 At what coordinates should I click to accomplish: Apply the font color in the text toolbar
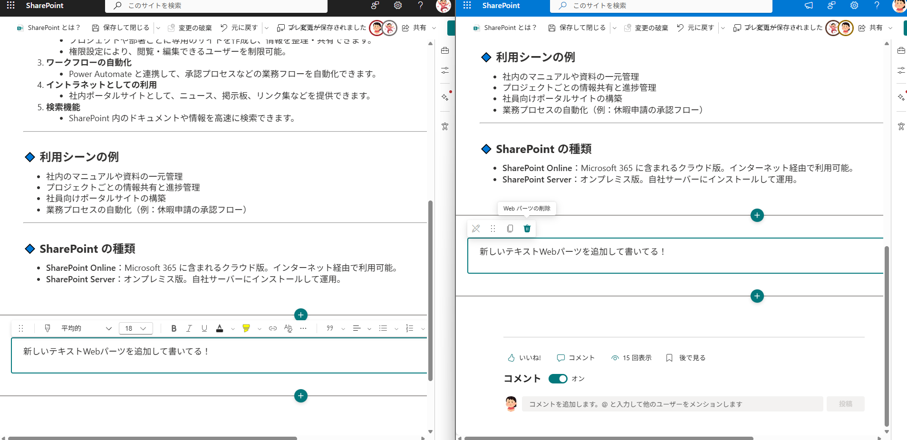coord(220,328)
